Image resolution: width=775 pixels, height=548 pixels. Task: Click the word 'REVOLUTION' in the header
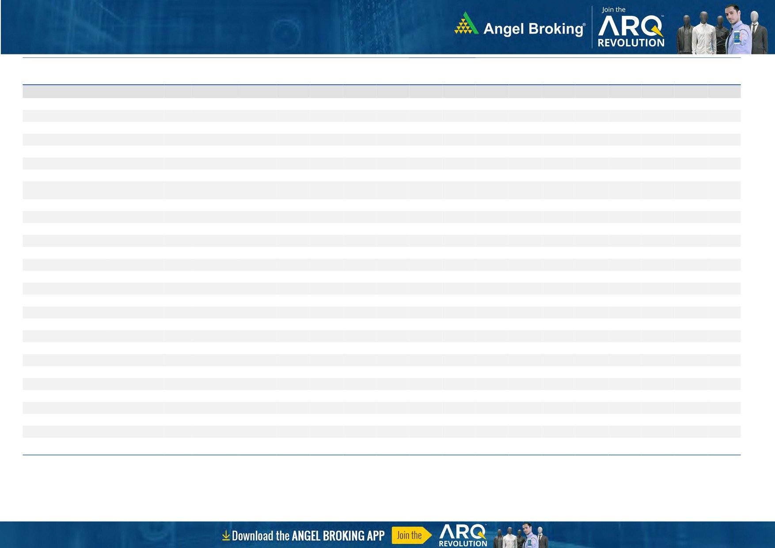[x=631, y=43]
